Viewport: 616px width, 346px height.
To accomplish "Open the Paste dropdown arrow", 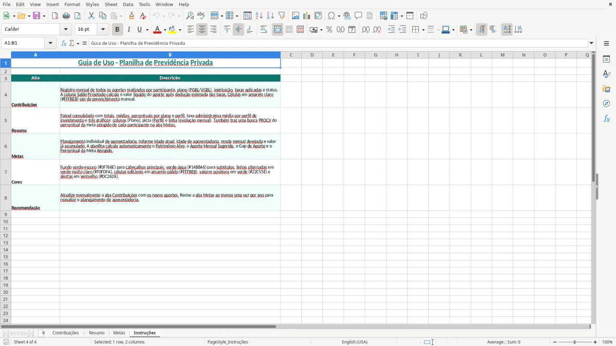I will [x=121, y=16].
